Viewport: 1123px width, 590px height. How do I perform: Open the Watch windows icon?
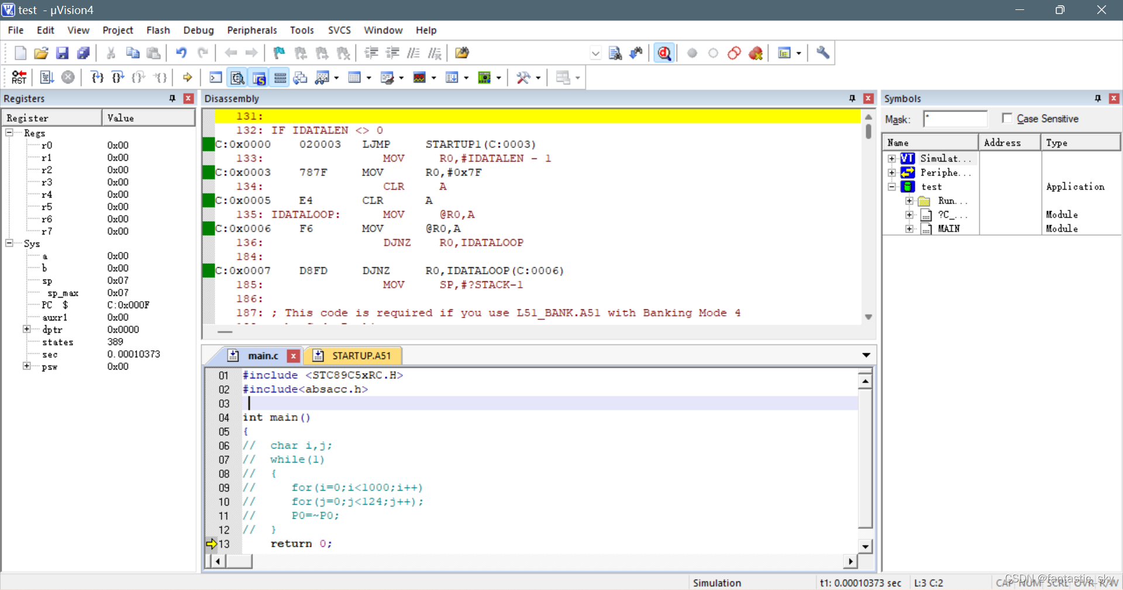click(x=322, y=77)
